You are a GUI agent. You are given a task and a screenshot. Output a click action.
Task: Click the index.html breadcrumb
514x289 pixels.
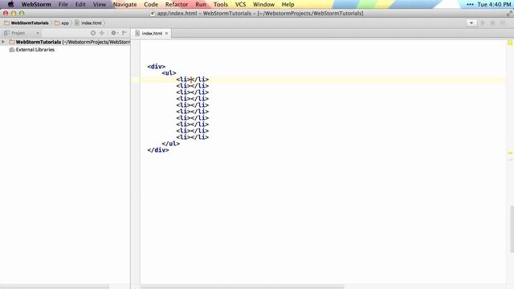tap(88, 23)
